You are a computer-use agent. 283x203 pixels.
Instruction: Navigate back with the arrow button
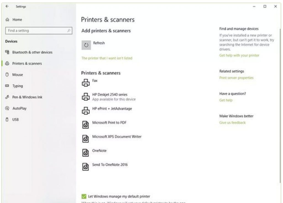coord(6,6)
